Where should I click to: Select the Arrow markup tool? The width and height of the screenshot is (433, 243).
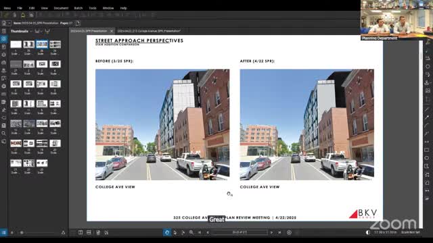pyautogui.click(x=427, y=117)
